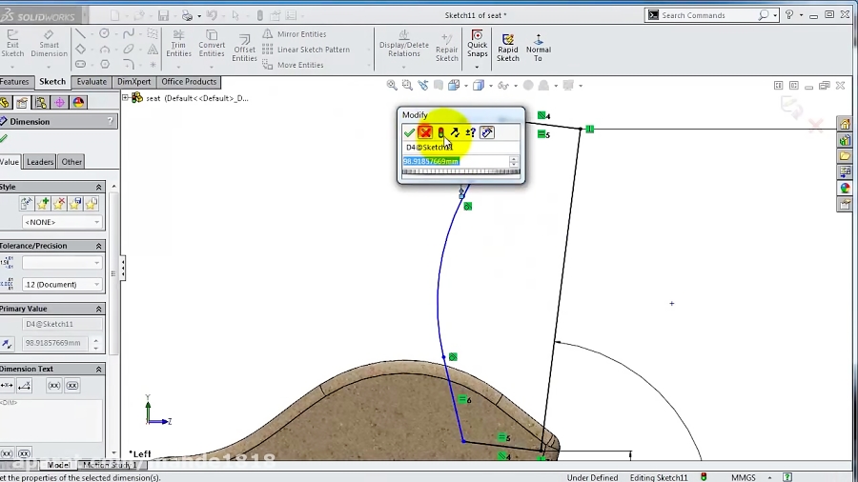Collapse the Primary Value section
This screenshot has width=858, height=482.
pyautogui.click(x=98, y=309)
